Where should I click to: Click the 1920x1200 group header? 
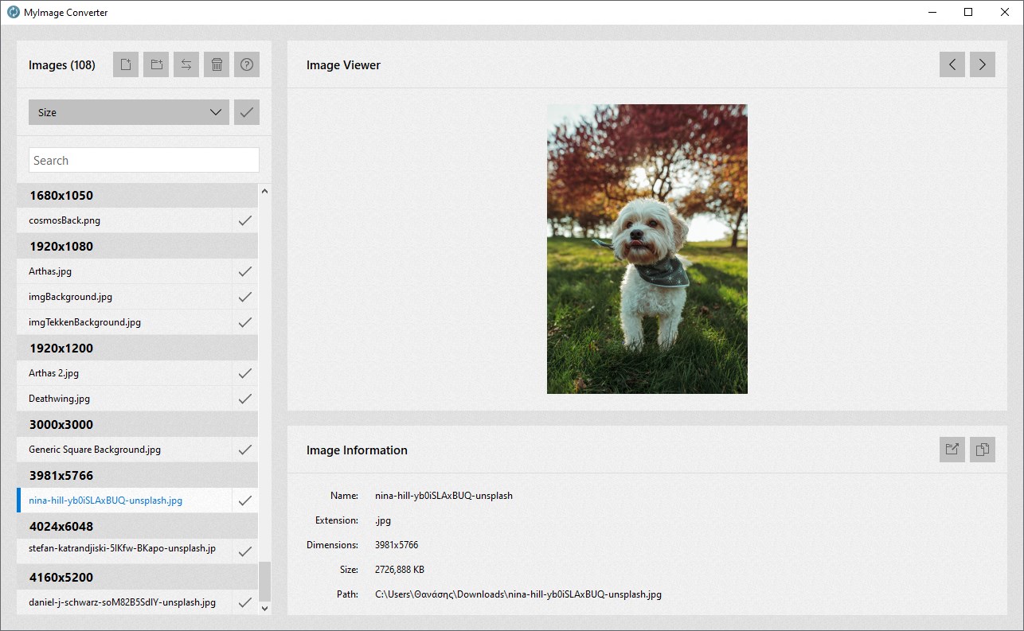138,348
